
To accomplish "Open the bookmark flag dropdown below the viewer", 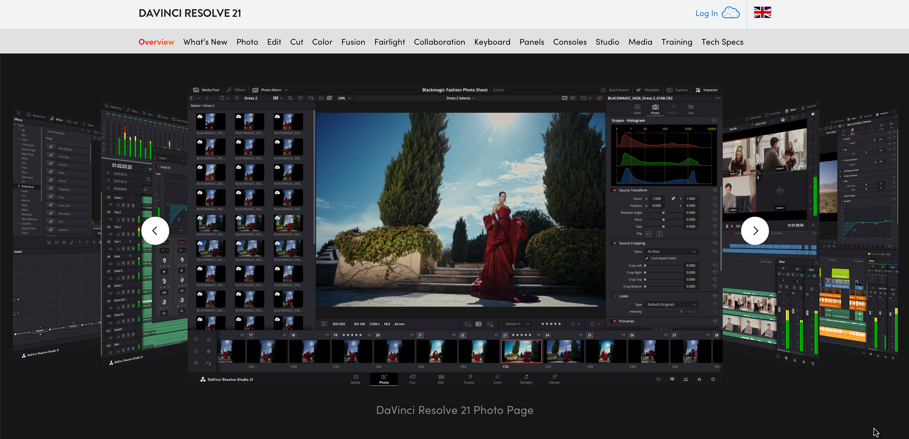I will [595, 324].
